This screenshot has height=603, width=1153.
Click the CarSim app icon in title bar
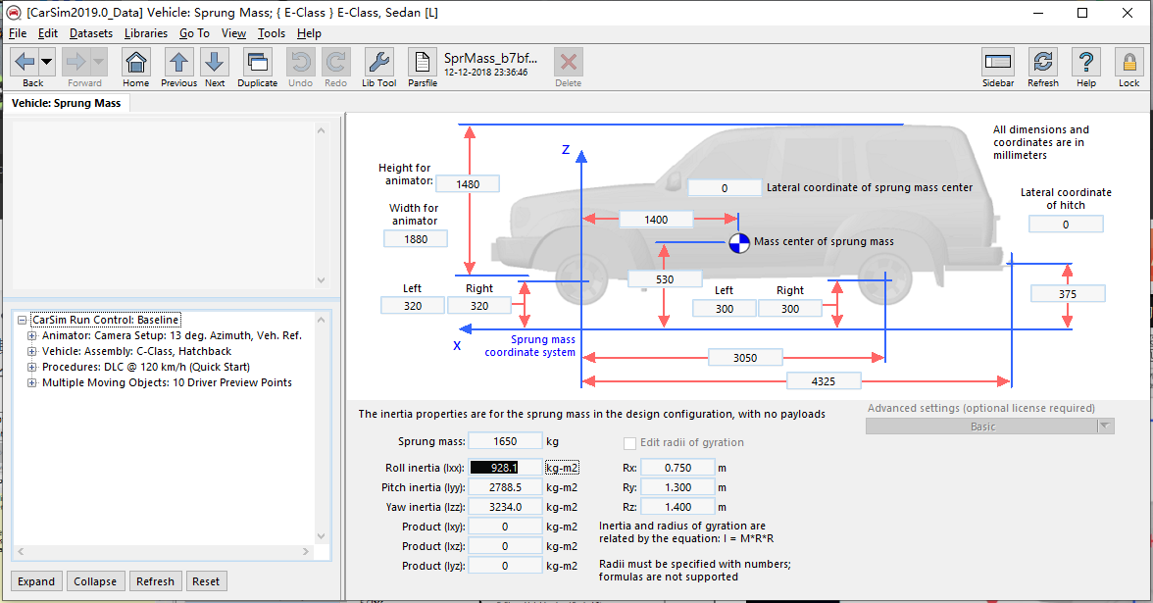pyautogui.click(x=14, y=13)
